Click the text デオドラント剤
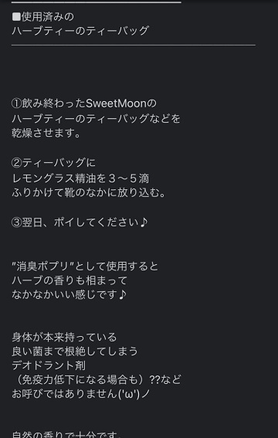This screenshot has height=438, width=278. pyautogui.click(x=49, y=365)
